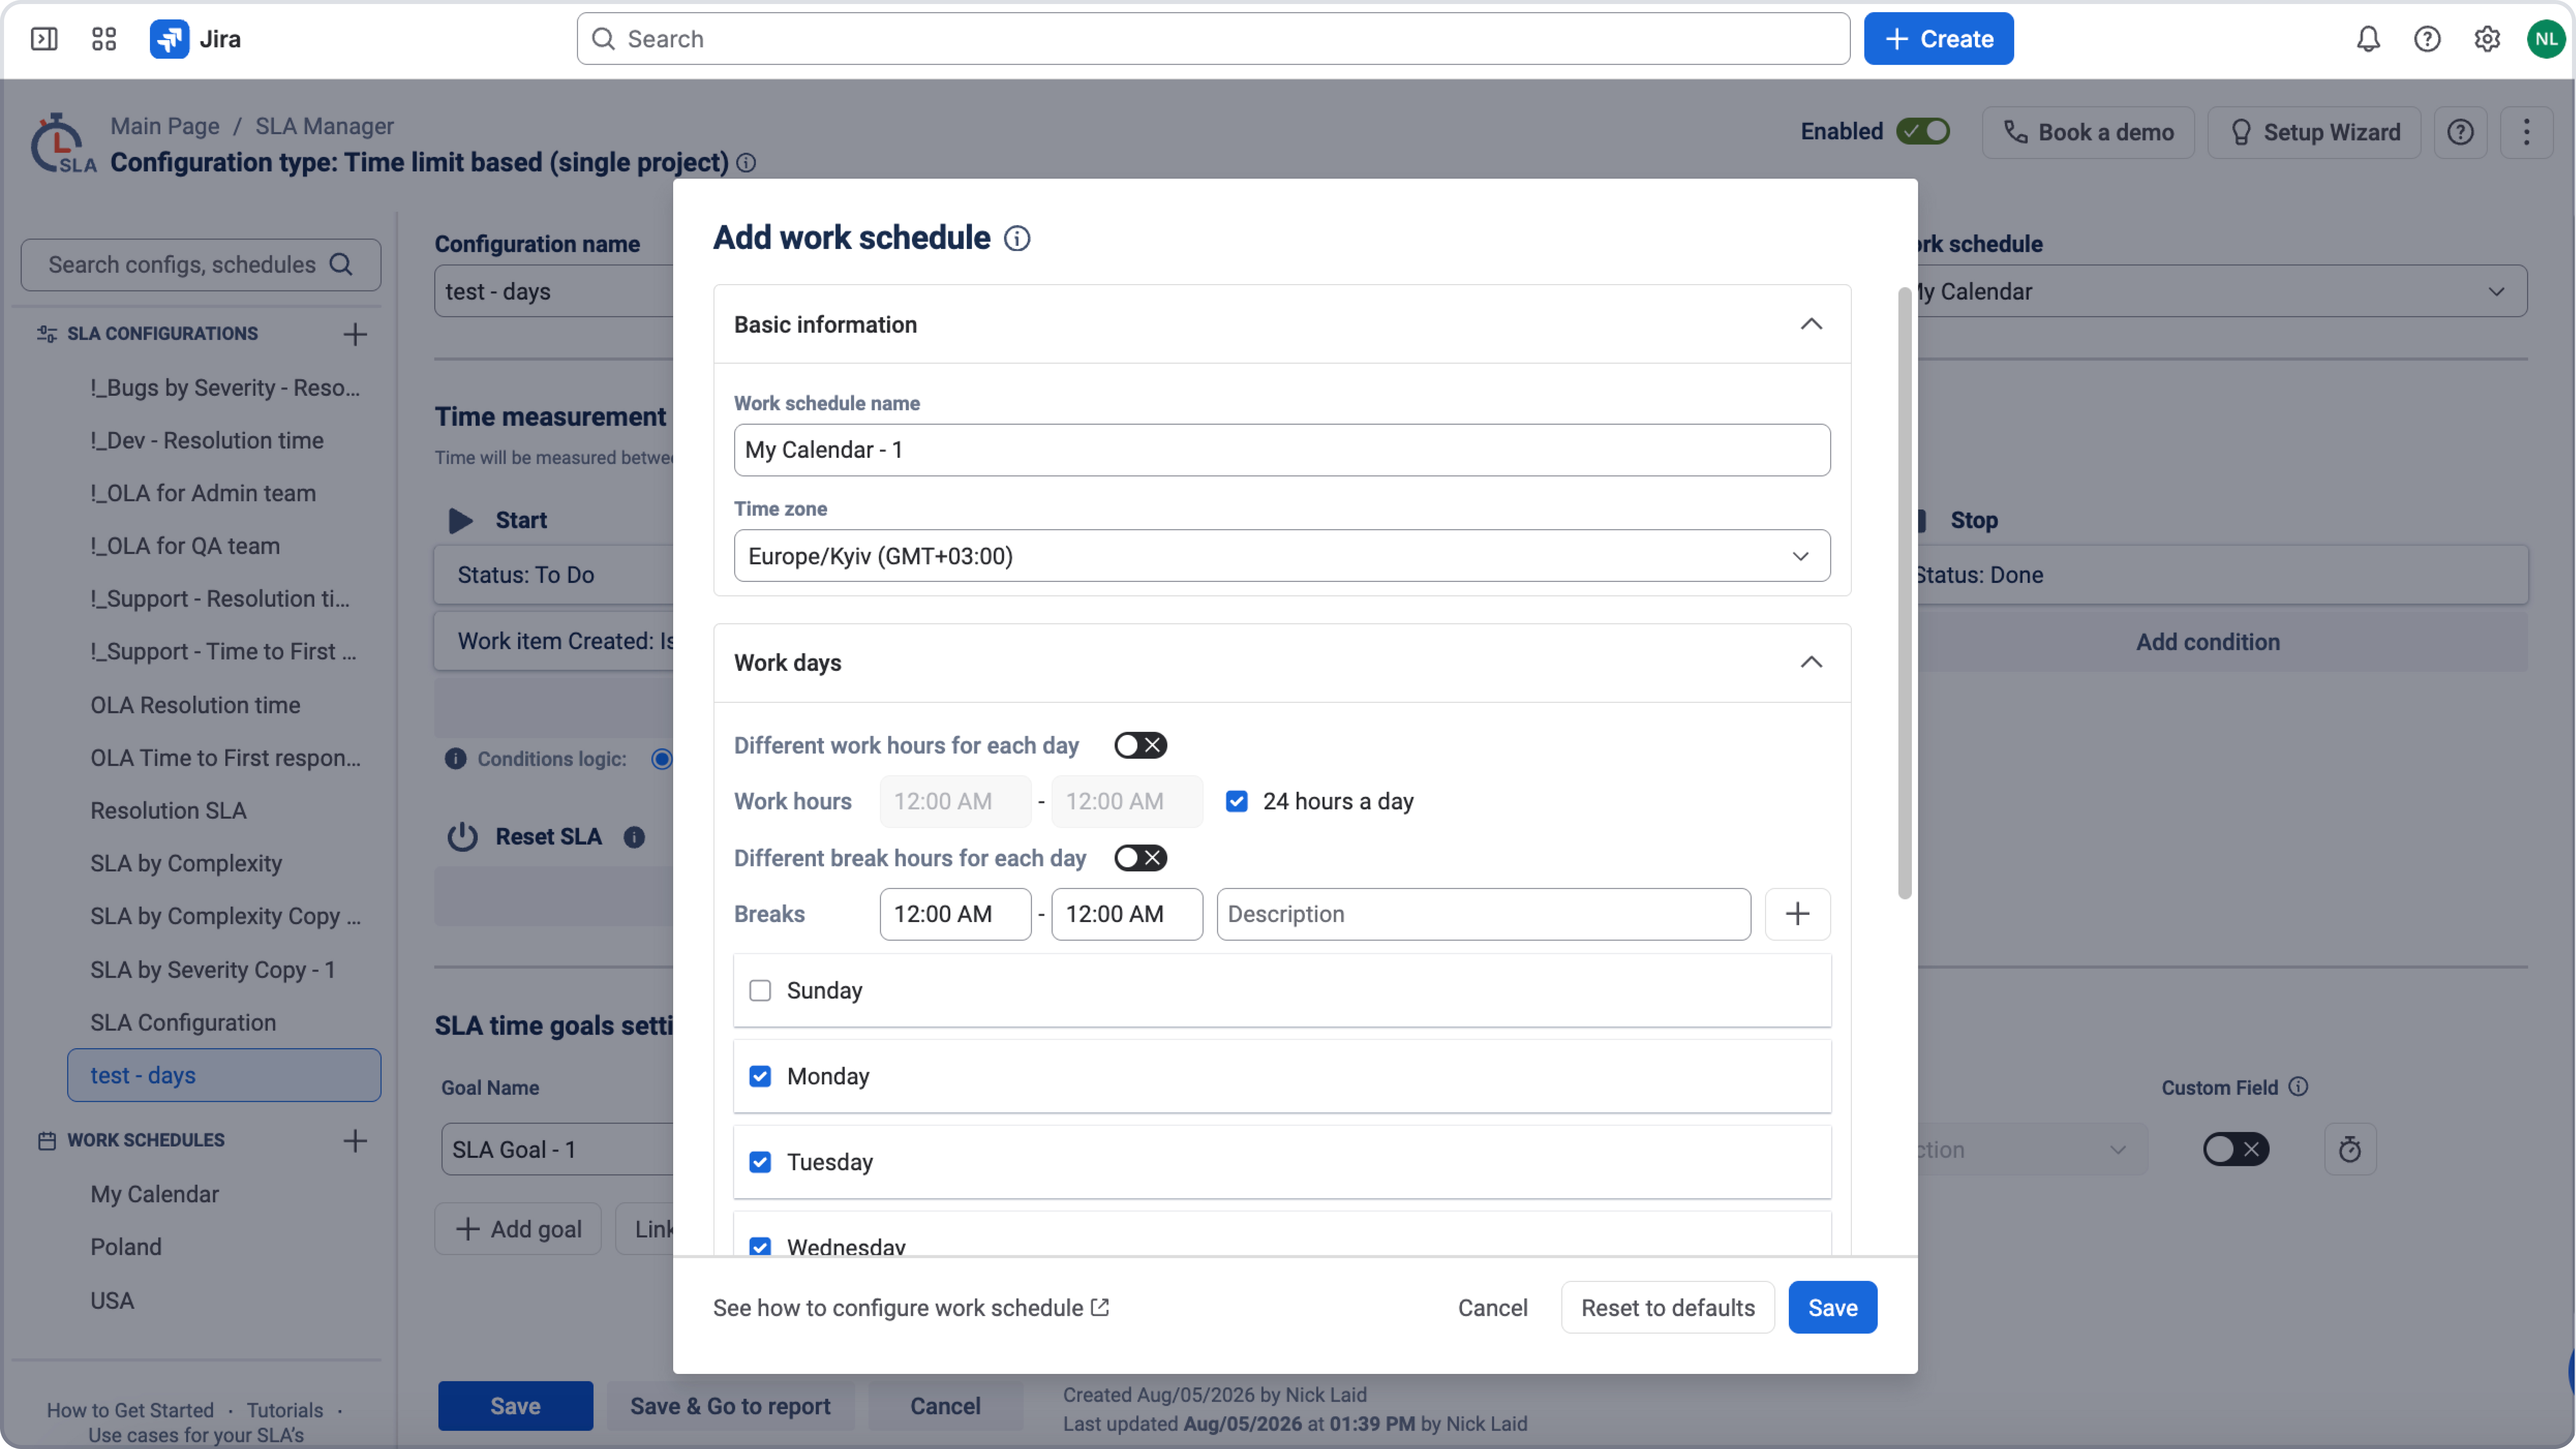Open See how to configure work schedule link
This screenshot has width=2576, height=1449.
click(911, 1308)
